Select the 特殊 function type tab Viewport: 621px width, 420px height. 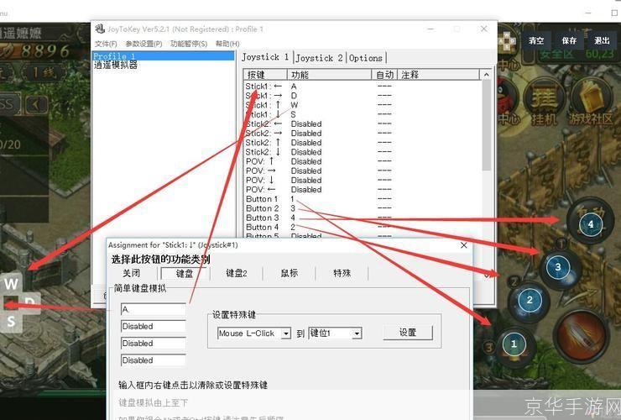(x=342, y=273)
